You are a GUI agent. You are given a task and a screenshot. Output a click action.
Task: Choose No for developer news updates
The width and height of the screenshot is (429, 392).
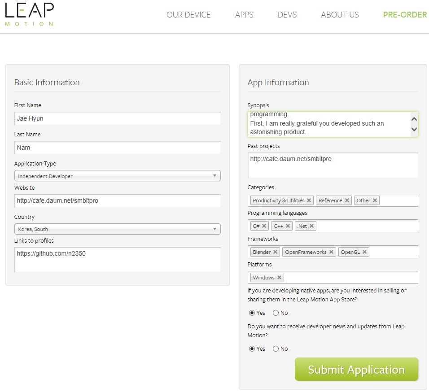(x=276, y=349)
